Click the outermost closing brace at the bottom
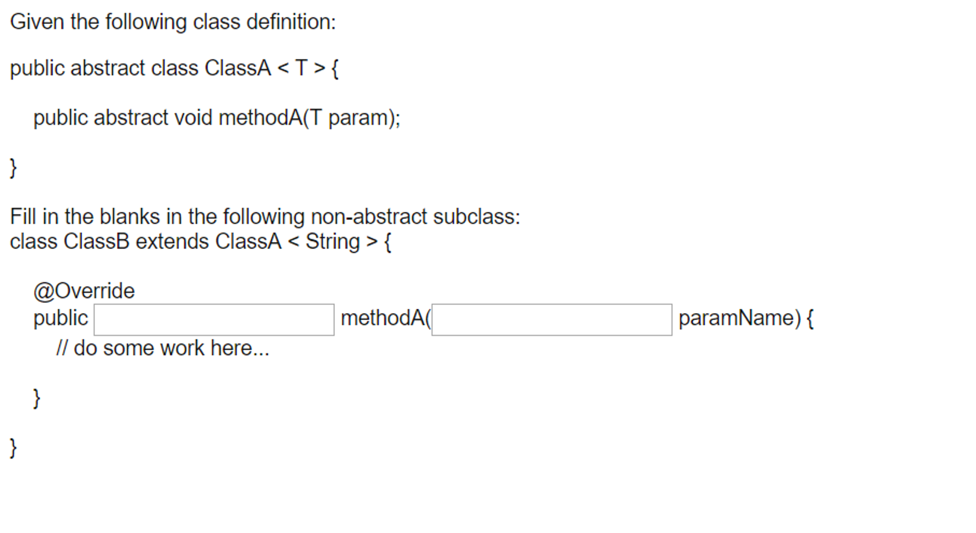Viewport: 976px width, 533px height. coord(13,447)
